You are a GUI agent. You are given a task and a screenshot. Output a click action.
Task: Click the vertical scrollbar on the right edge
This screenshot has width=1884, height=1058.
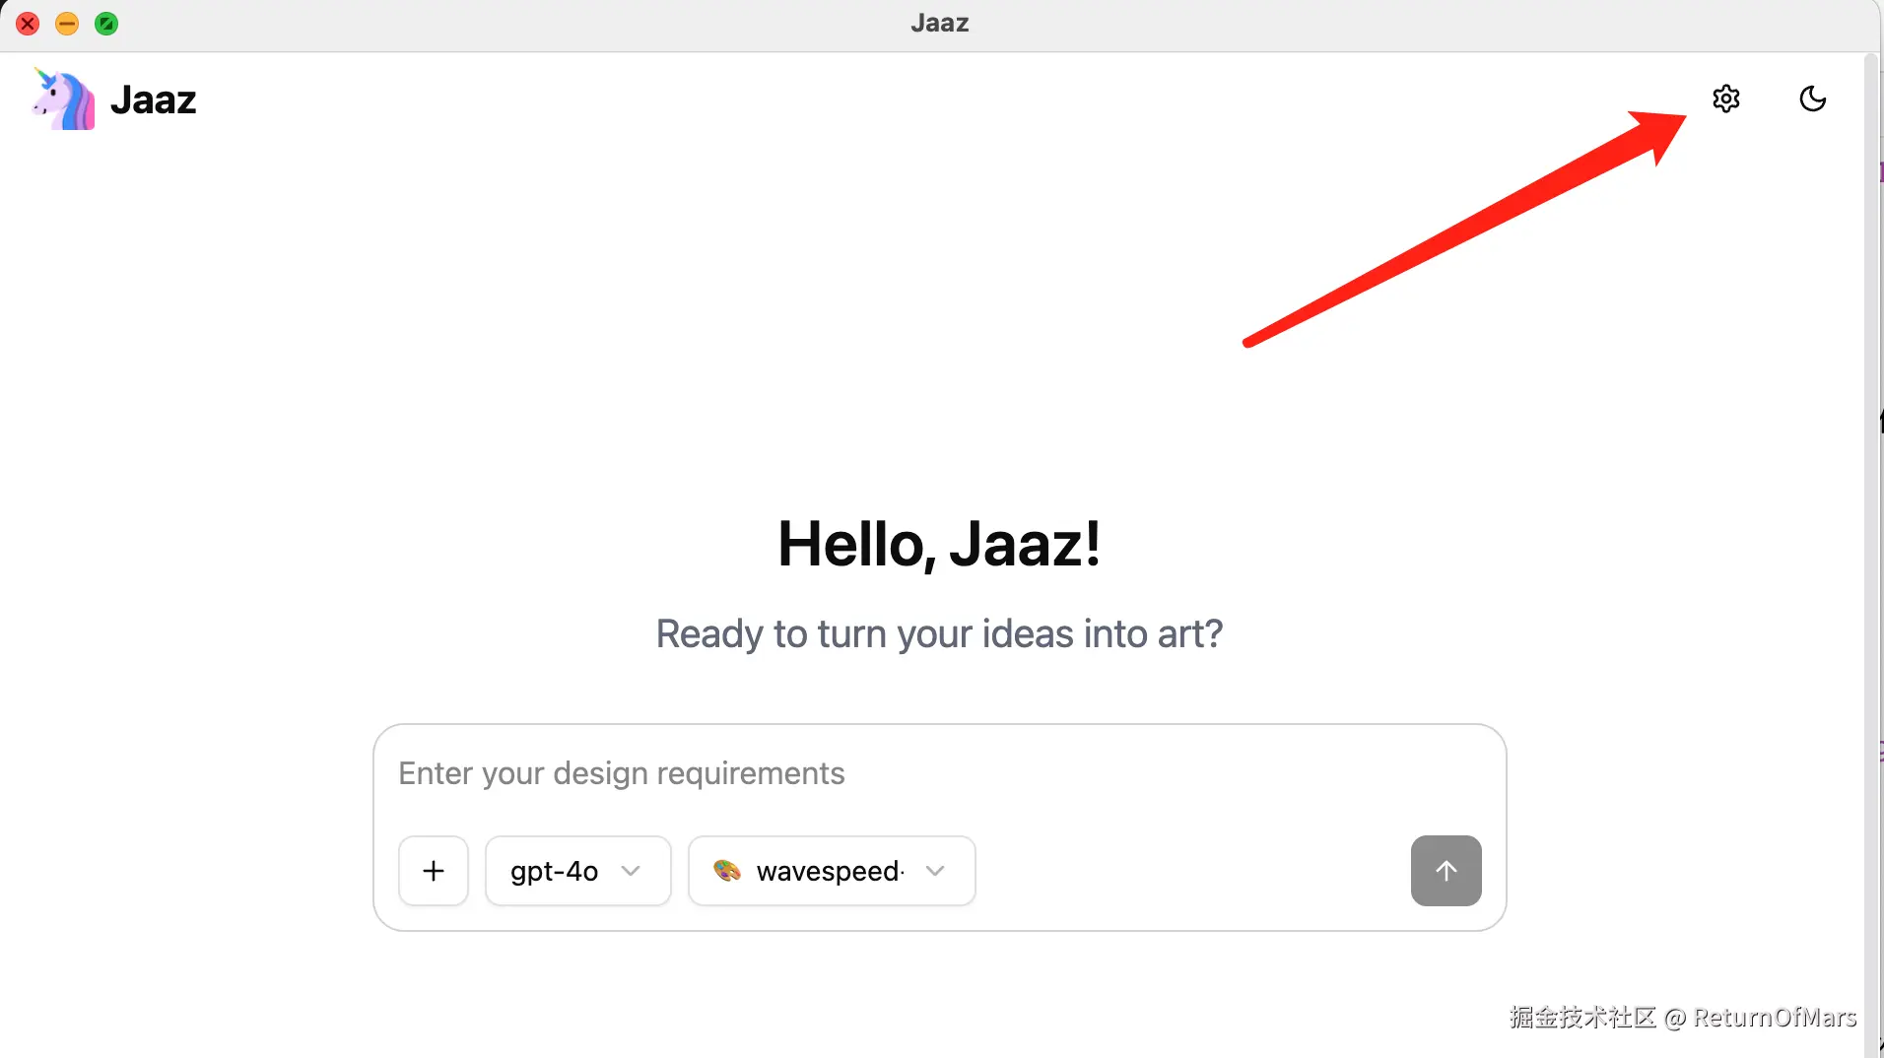(x=1872, y=552)
